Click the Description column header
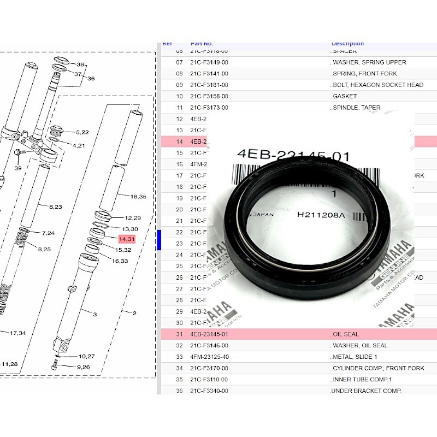 coord(347,44)
